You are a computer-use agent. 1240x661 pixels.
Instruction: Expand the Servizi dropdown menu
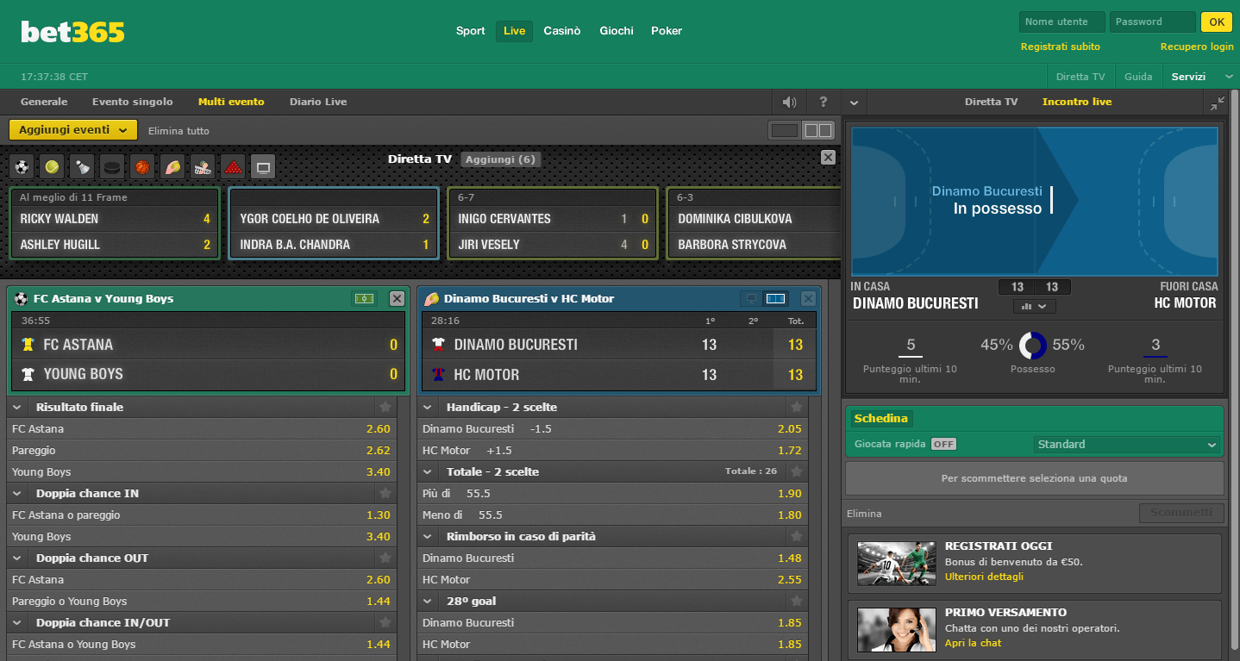point(1200,77)
